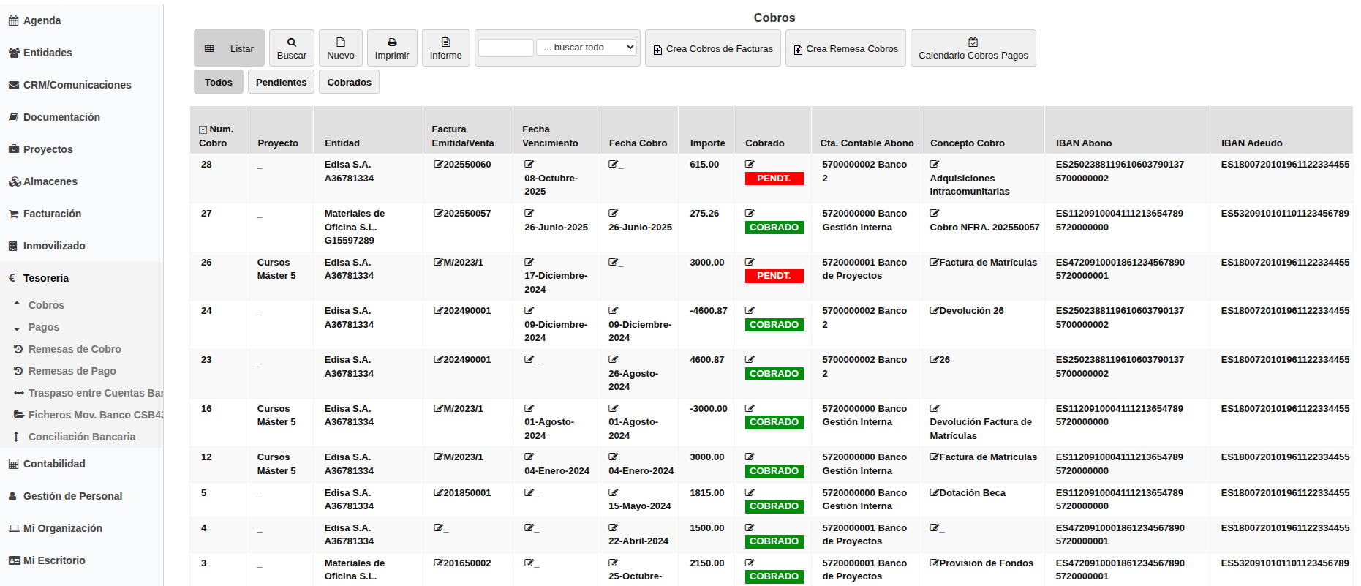Click Crea Cobros de Facturas button
The width and height of the screenshot is (1361, 586).
712,49
